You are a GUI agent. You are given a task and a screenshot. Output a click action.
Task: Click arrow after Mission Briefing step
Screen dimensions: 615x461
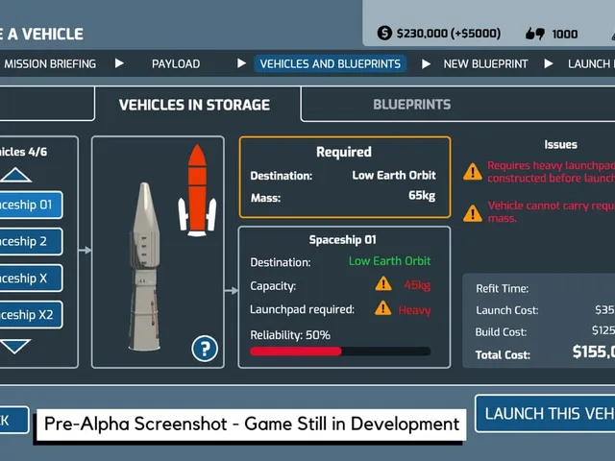(x=119, y=63)
